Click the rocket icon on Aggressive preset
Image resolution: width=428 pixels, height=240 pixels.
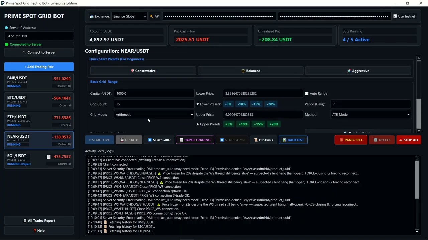pos(349,71)
